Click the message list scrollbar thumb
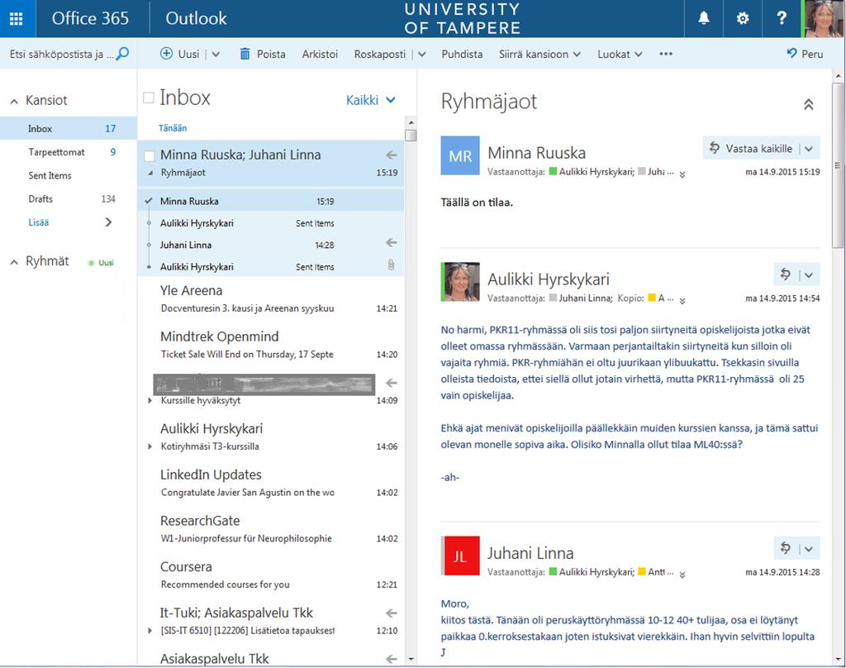846x668 pixels. pyautogui.click(x=411, y=135)
